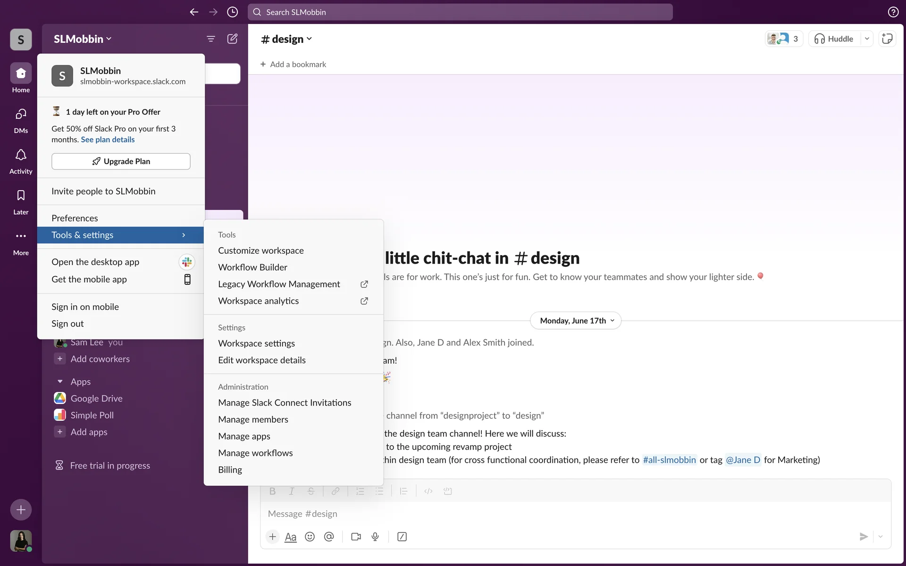Image resolution: width=906 pixels, height=566 pixels.
Task: Click the emoji picker in composer
Action: [310, 537]
